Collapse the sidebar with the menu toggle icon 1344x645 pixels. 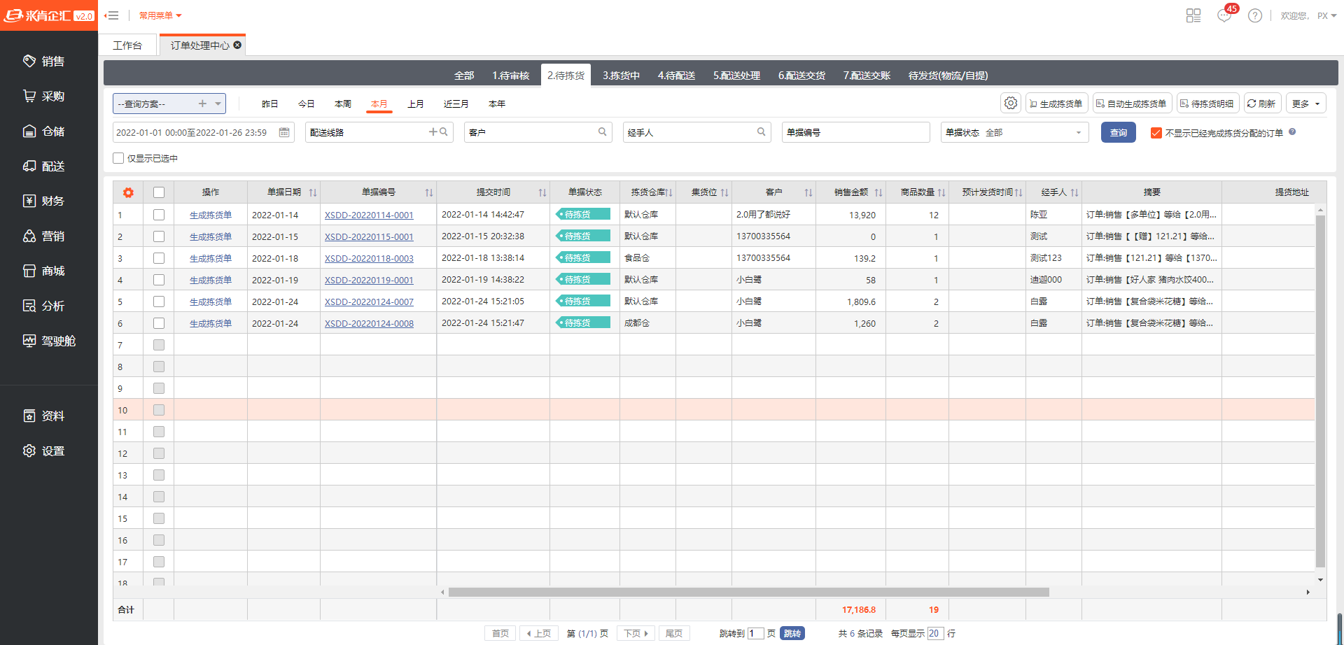(x=112, y=15)
